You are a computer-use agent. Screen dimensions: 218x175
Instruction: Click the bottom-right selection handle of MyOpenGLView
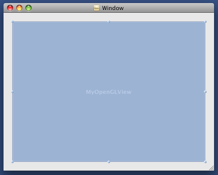tap(205, 162)
